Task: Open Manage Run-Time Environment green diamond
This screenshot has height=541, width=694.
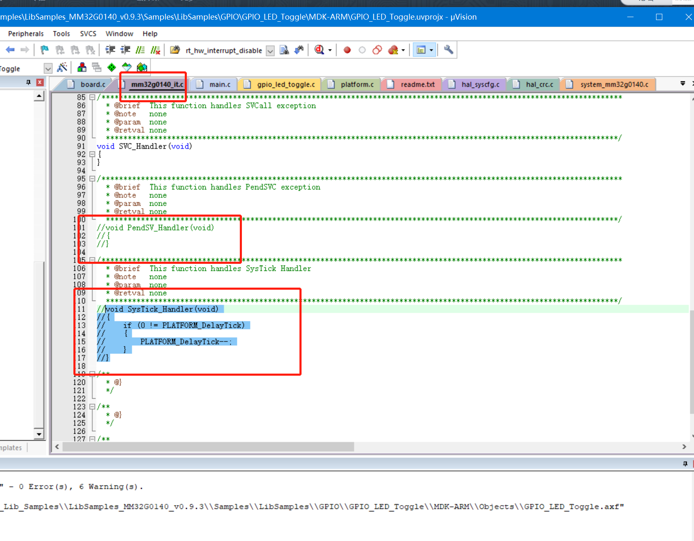Action: [111, 67]
